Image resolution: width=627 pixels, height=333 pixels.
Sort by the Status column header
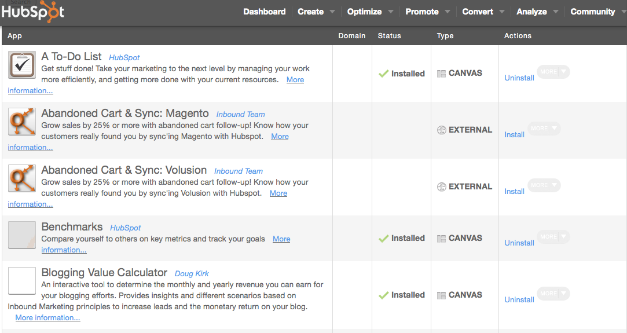coord(389,36)
